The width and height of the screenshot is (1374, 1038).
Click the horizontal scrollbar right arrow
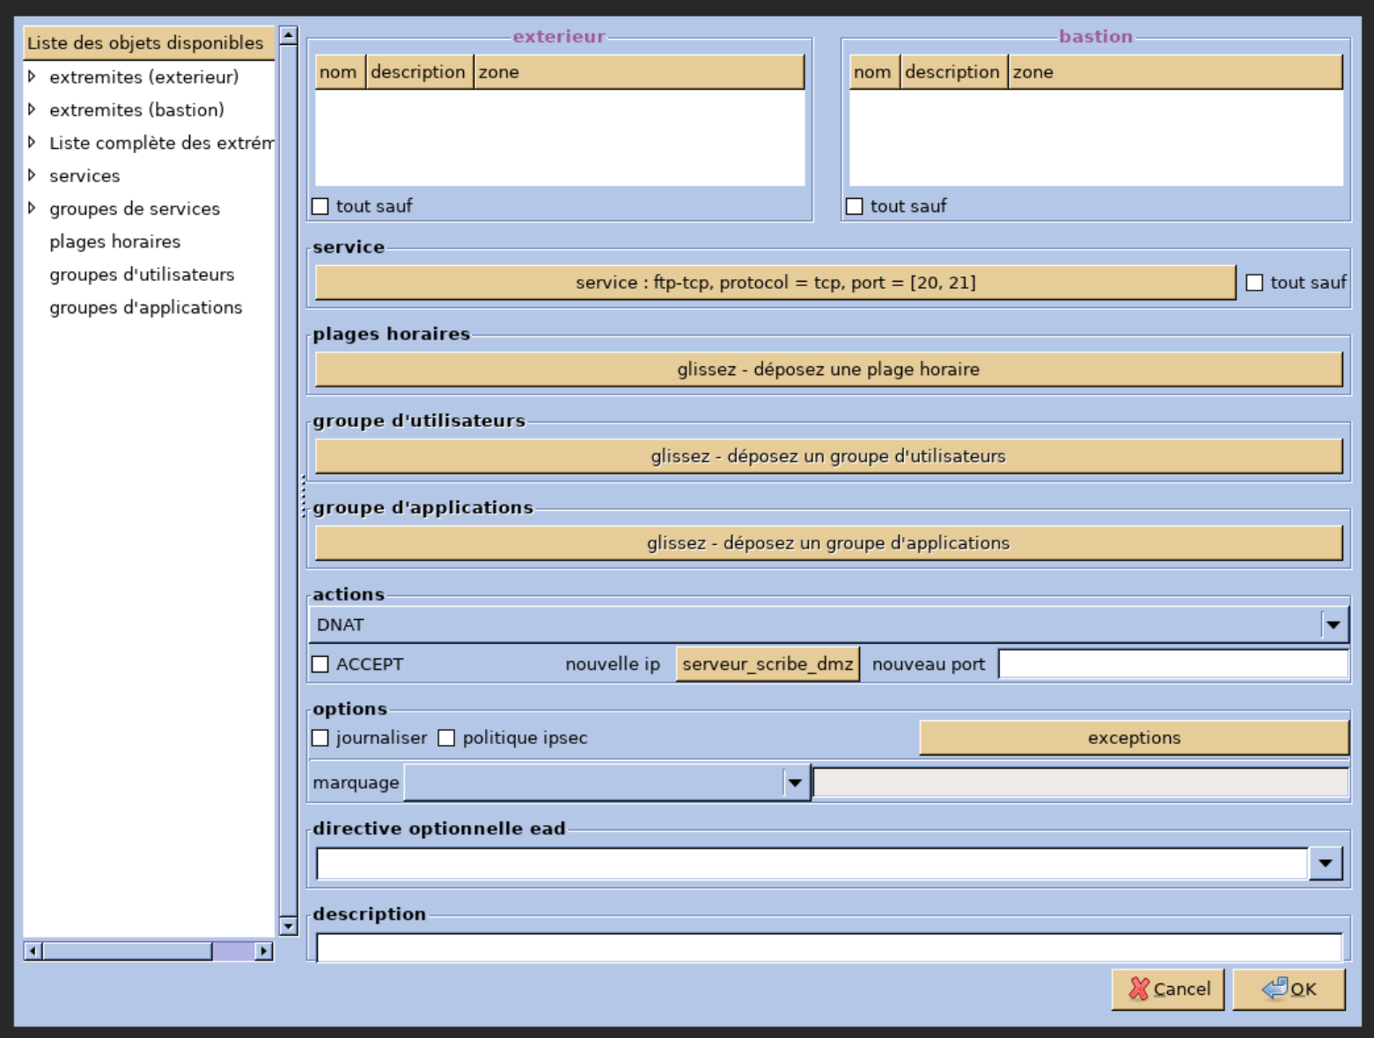coord(263,951)
